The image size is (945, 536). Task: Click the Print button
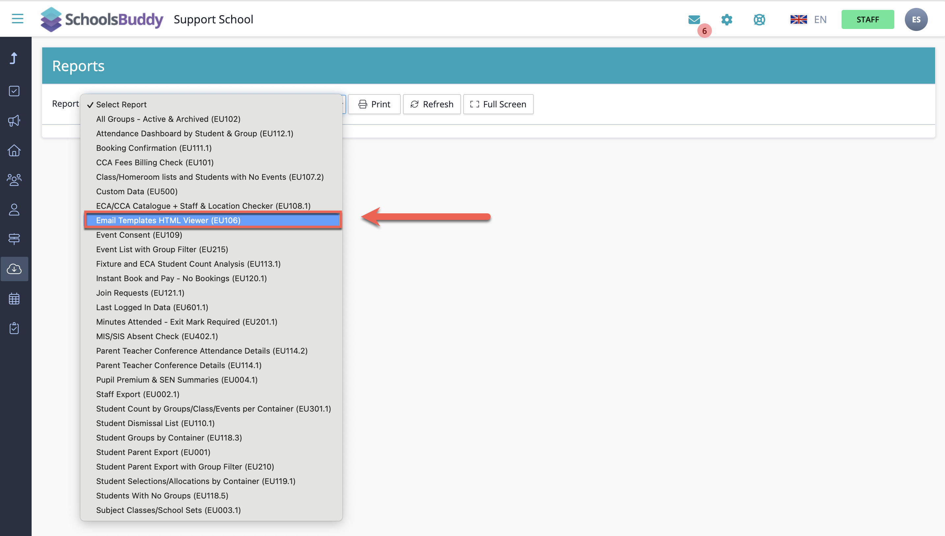(374, 104)
